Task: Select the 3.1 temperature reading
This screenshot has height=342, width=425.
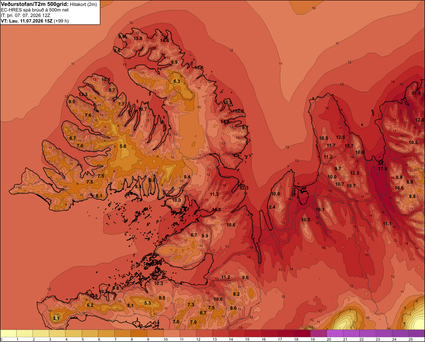Action: (x=56, y=319)
